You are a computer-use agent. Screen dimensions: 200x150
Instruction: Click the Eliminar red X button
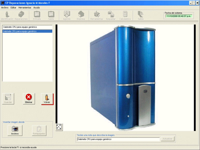tap(29, 98)
